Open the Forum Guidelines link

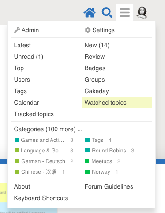[109, 186]
